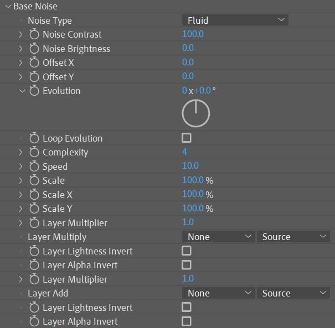This screenshot has height=328, width=335.
Task: Open the Noise Type Fluid dropdown
Action: click(x=235, y=20)
